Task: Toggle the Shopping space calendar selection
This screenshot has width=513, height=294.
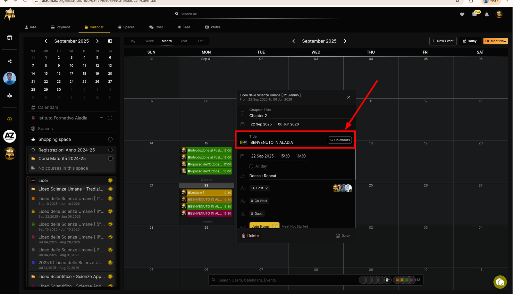Action: pos(110,139)
